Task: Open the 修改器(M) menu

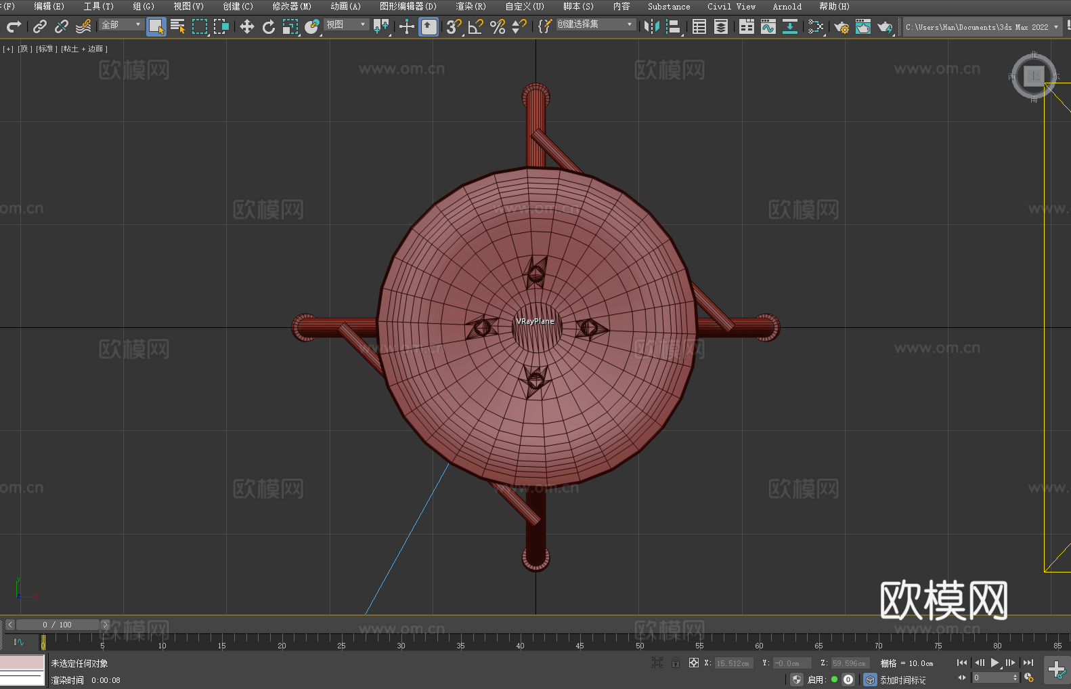Action: point(292,6)
